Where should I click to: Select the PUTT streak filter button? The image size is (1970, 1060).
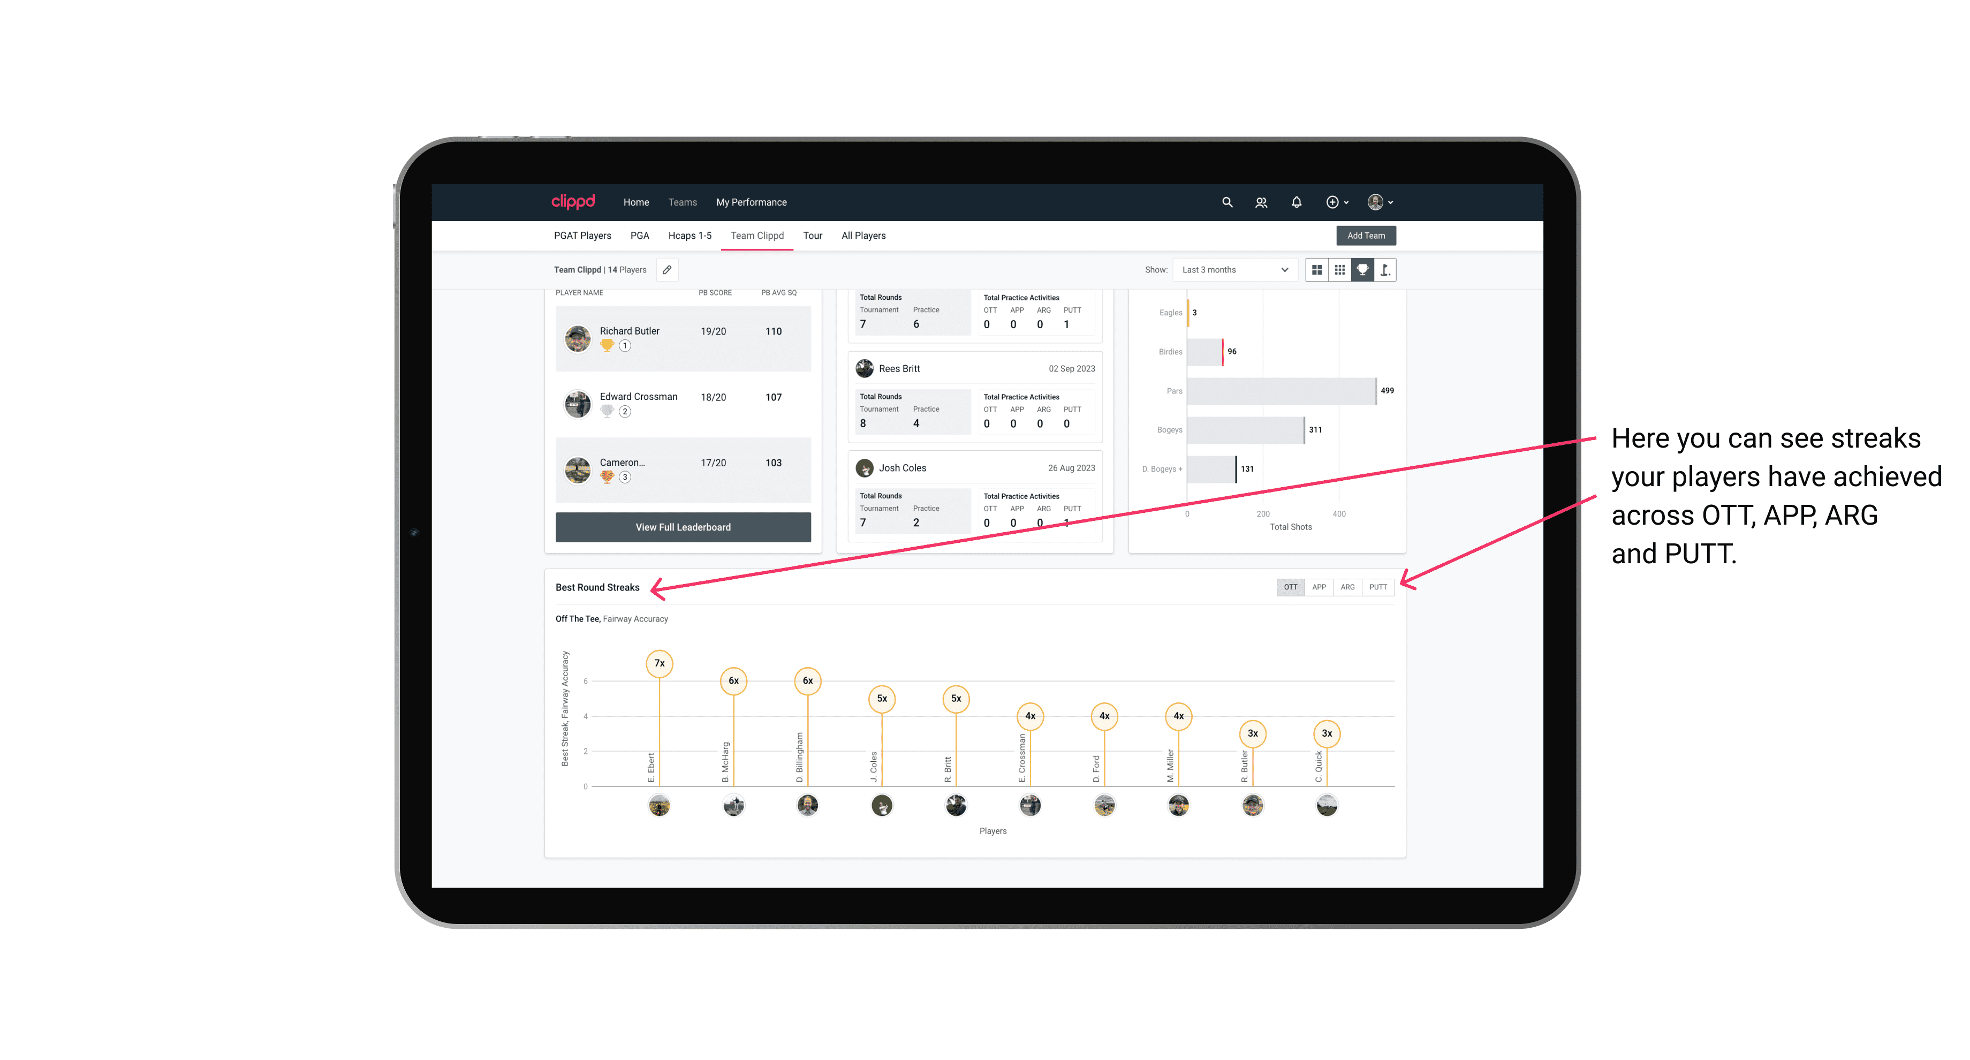tap(1378, 586)
